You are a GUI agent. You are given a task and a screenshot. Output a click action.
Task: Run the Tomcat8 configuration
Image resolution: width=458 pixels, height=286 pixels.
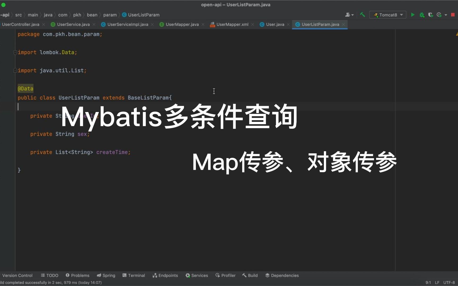(412, 15)
